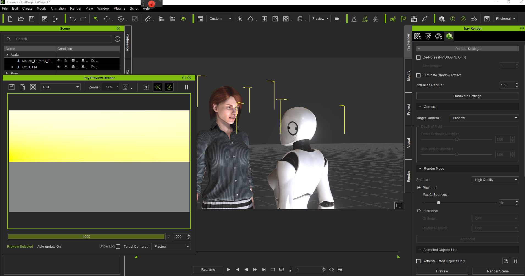
Task: Click the main toolbar camera icon
Action: (x=337, y=19)
